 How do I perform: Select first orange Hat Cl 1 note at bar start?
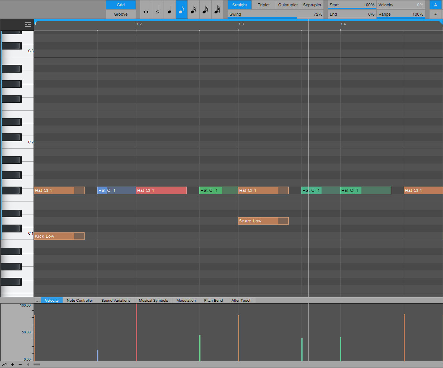click(59, 190)
